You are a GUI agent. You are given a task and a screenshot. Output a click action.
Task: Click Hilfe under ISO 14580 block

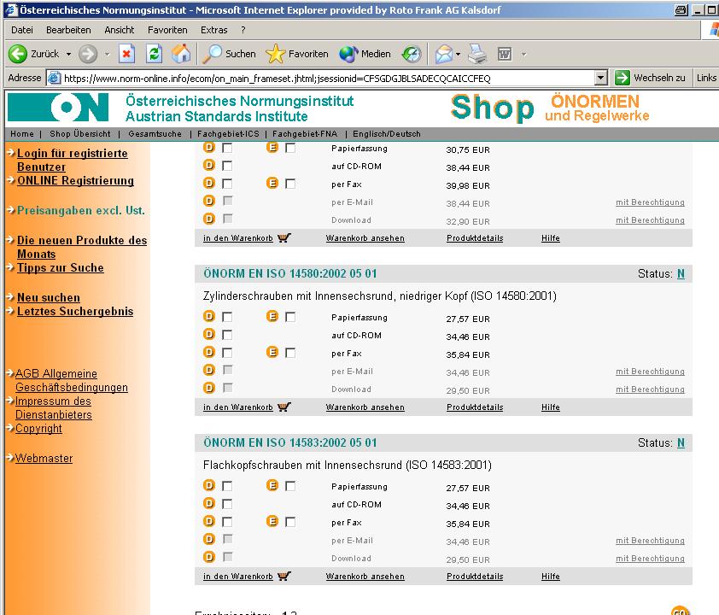click(551, 407)
